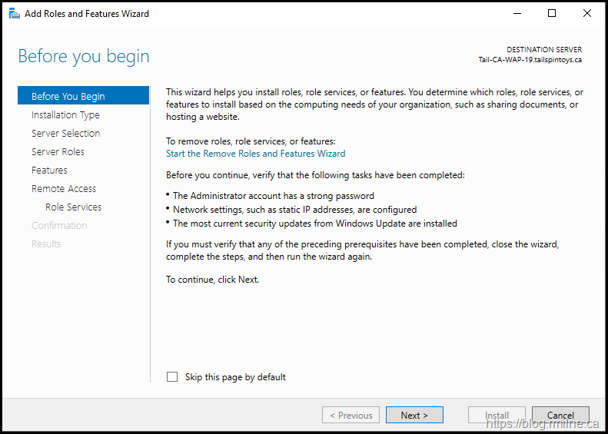Click the greyed-out Confirmation step

coord(59,225)
